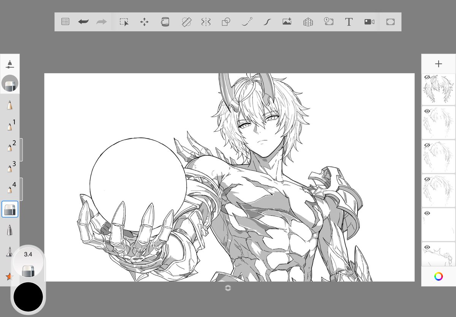
Task: Open the main menu list icon
Action: coord(65,22)
